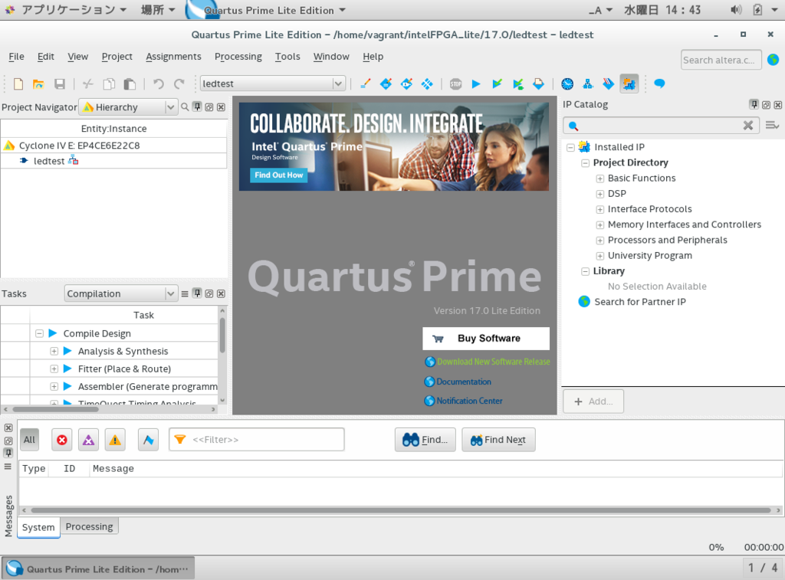Collapse the Compile Design task

point(39,333)
